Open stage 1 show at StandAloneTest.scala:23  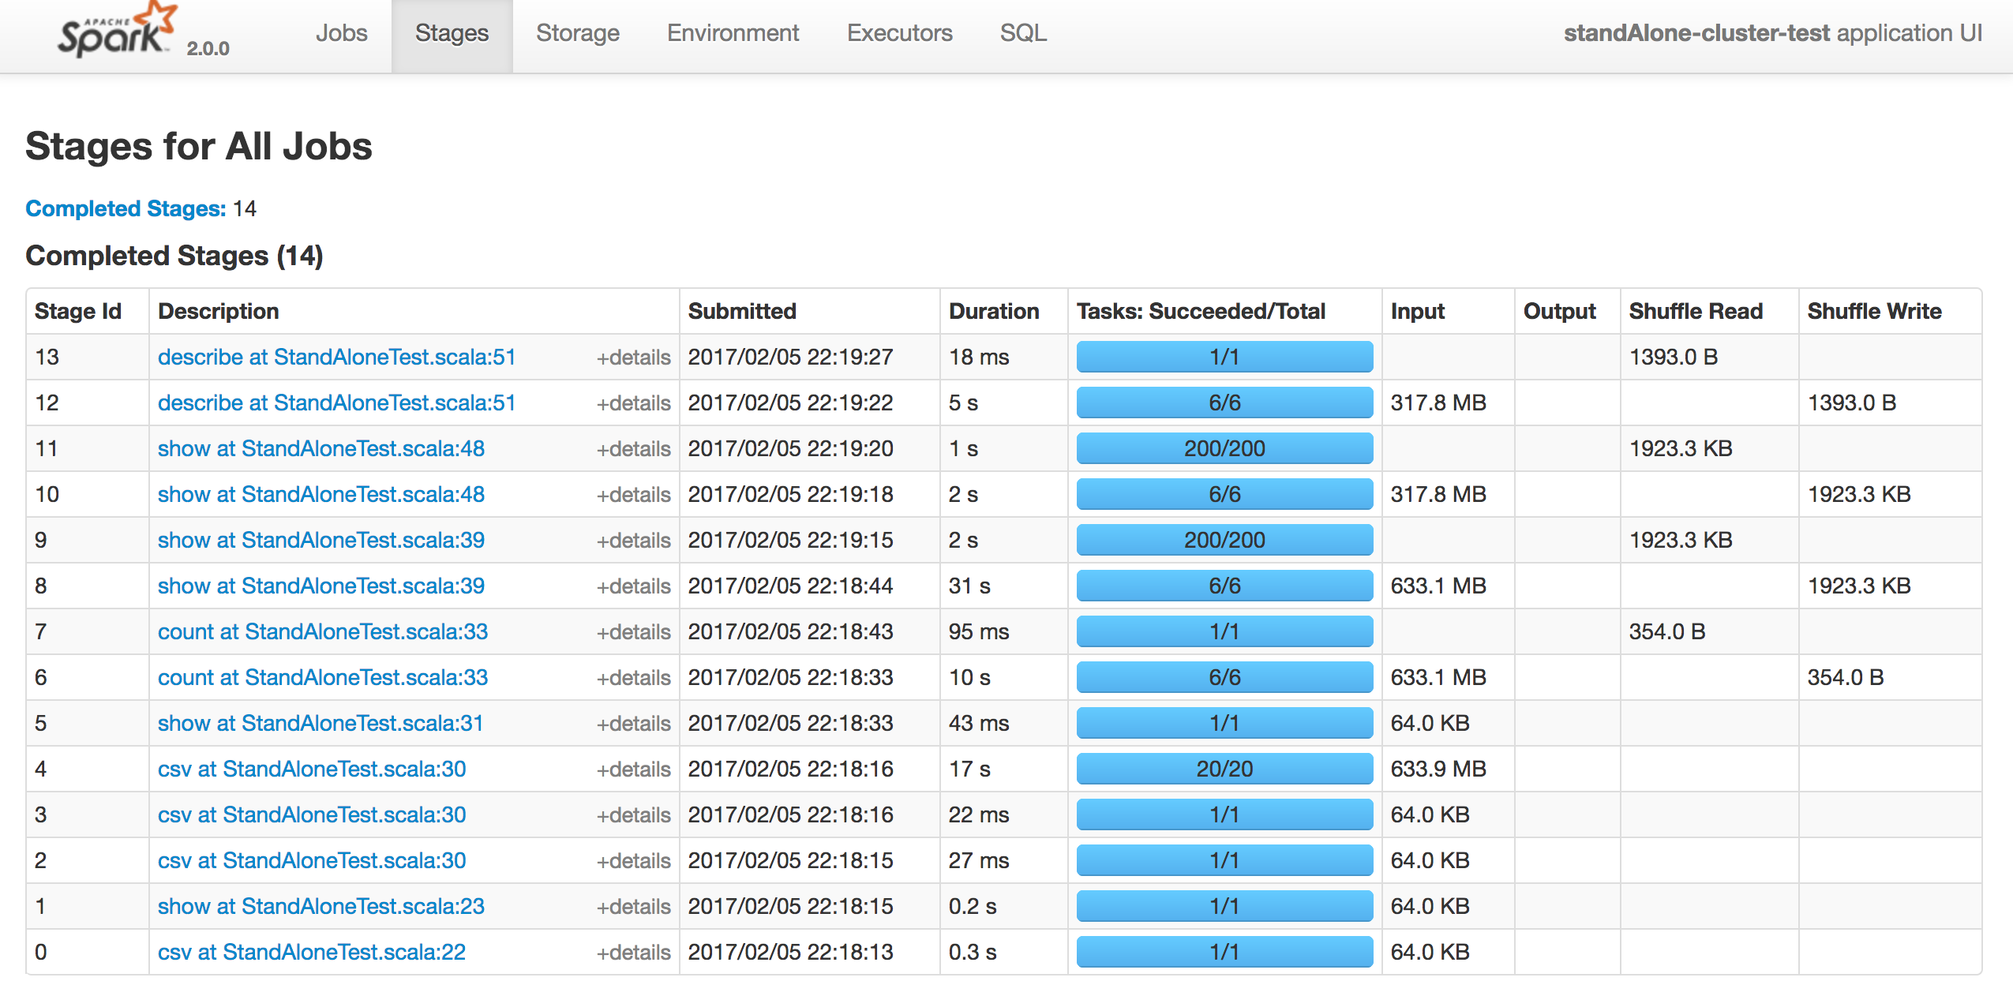[321, 906]
